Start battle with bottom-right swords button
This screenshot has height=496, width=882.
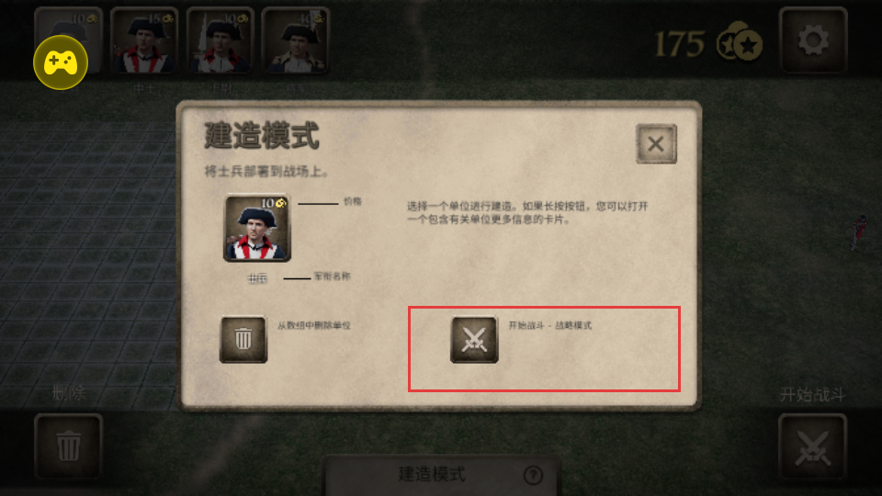(x=813, y=446)
